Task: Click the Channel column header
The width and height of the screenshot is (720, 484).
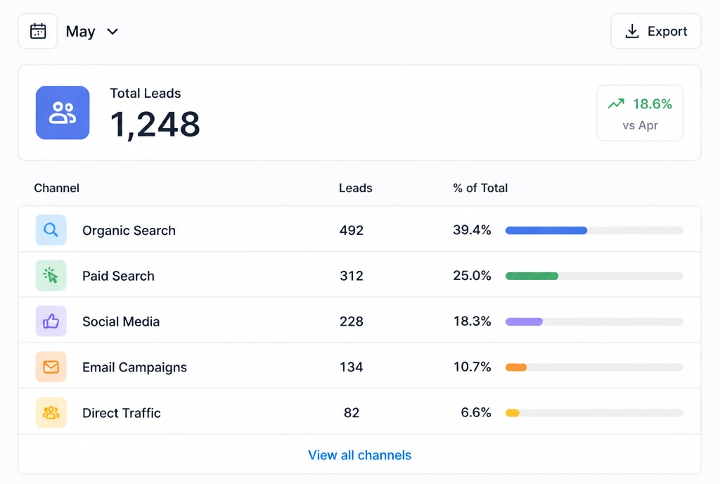Action: (x=56, y=188)
